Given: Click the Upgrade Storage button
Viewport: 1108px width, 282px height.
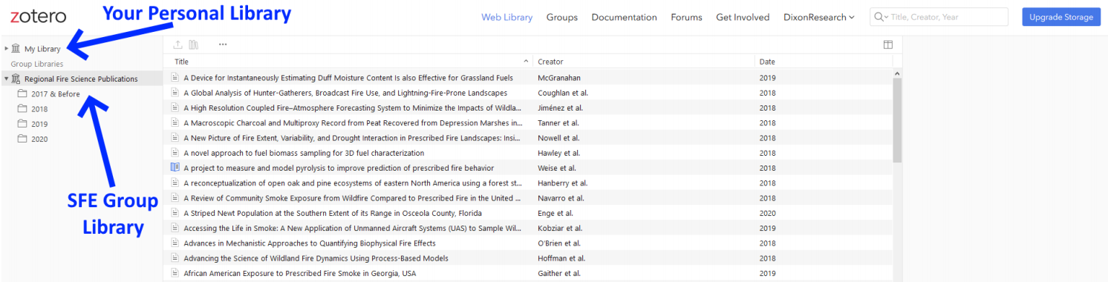Looking at the screenshot, I should (1061, 17).
